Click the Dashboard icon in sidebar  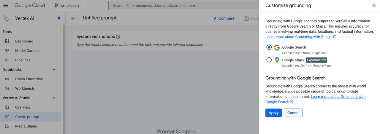[7, 41]
